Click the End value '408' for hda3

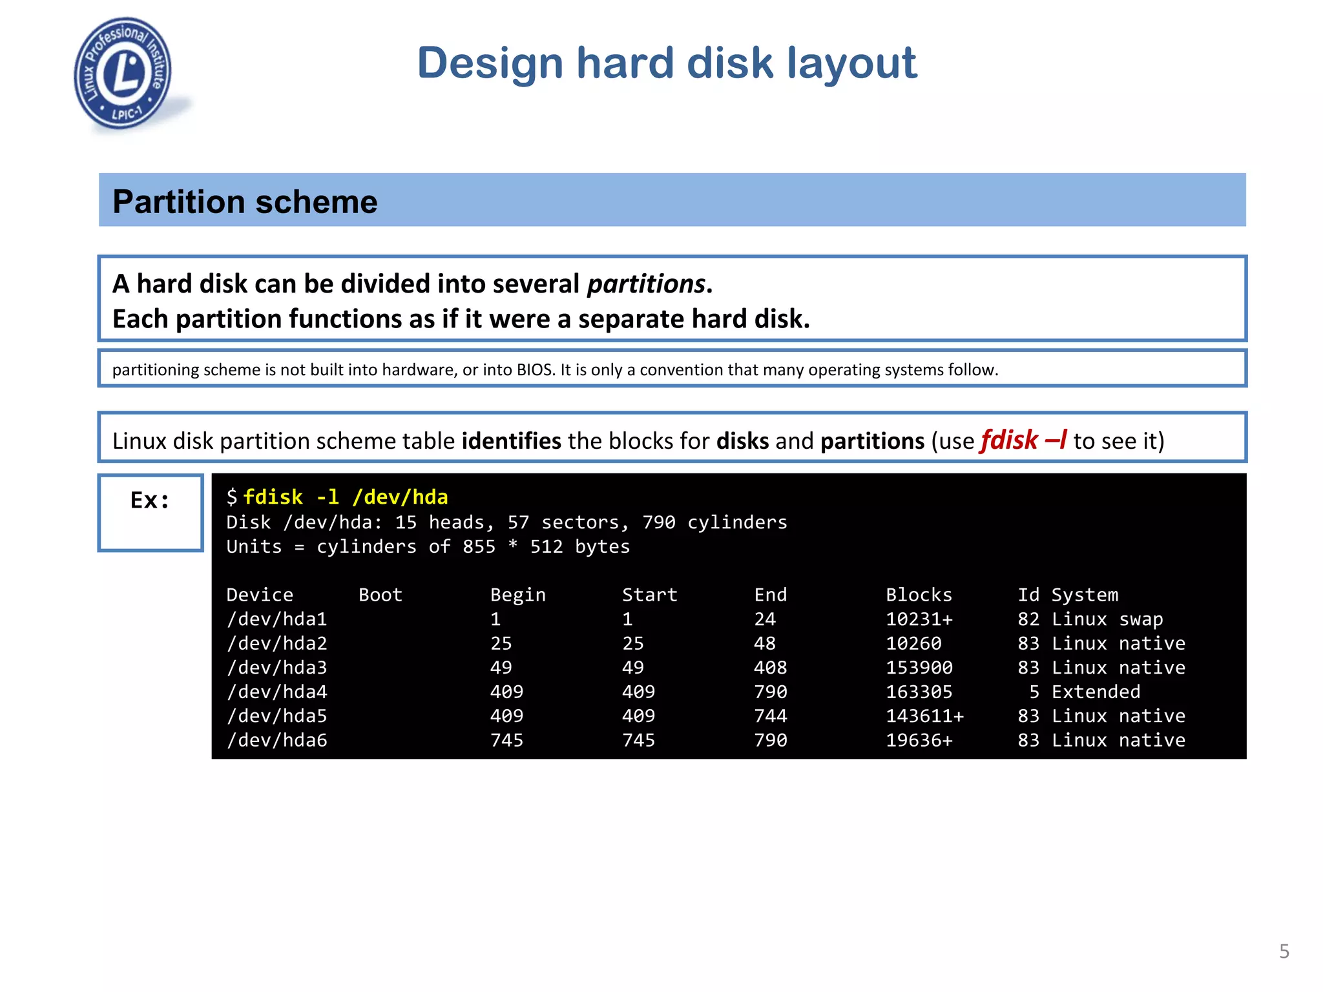point(771,668)
